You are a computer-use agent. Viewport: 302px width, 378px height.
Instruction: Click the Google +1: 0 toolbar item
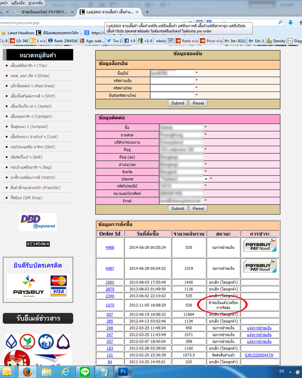145,41
